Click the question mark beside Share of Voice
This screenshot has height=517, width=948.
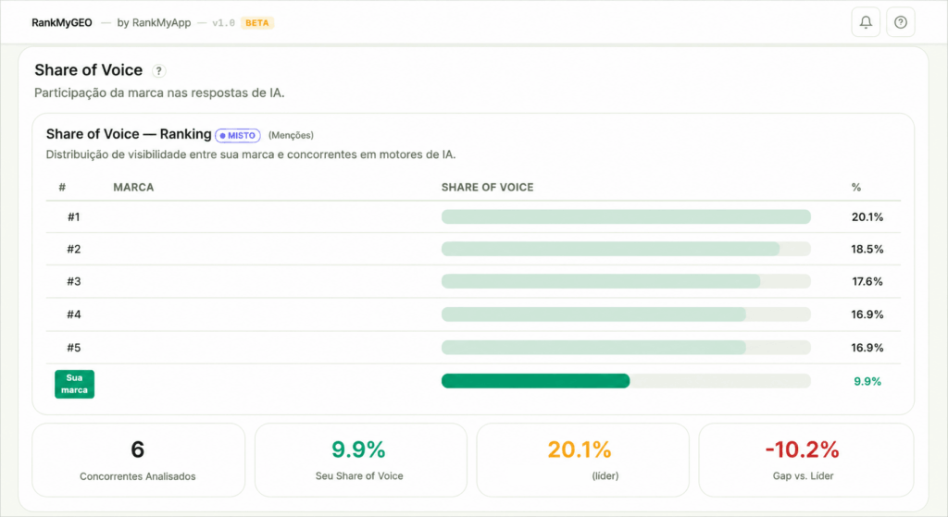coord(158,70)
